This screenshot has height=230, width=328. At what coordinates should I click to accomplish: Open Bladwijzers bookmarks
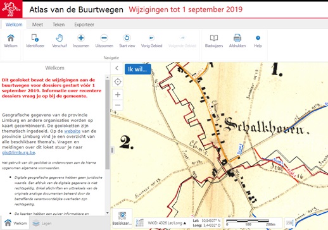coord(214,41)
